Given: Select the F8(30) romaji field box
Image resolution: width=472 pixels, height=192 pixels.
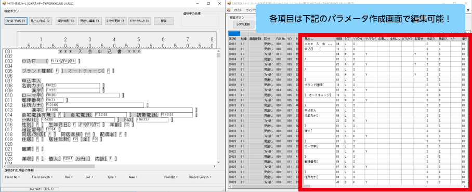Looking at the screenshot, I should point(82,95).
